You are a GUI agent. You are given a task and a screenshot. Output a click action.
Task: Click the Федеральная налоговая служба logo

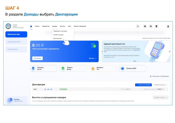tap(8, 26)
